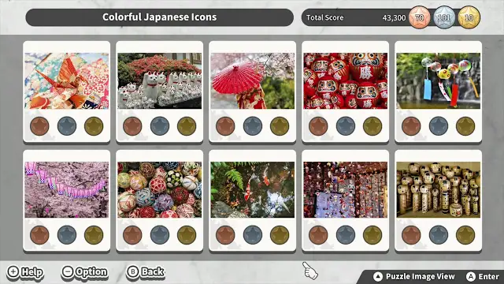This screenshot has height=284, width=504.
Task: Go Back with the B button
Action: pos(145,272)
